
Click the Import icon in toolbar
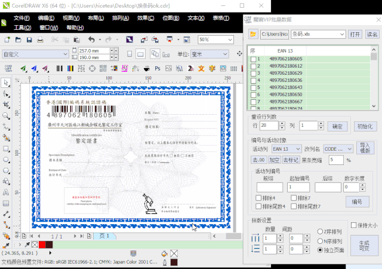point(144,39)
